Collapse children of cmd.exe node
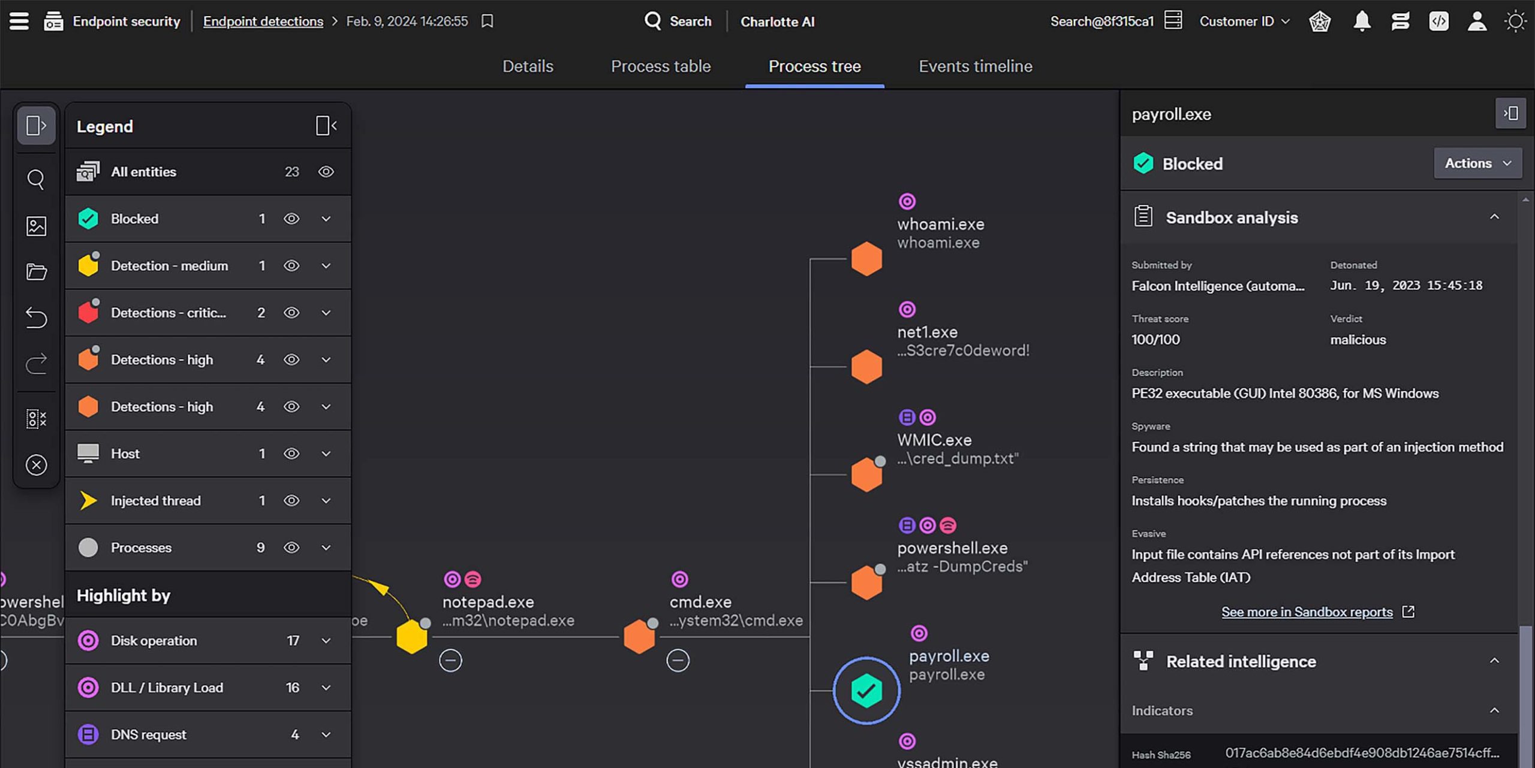 678,660
